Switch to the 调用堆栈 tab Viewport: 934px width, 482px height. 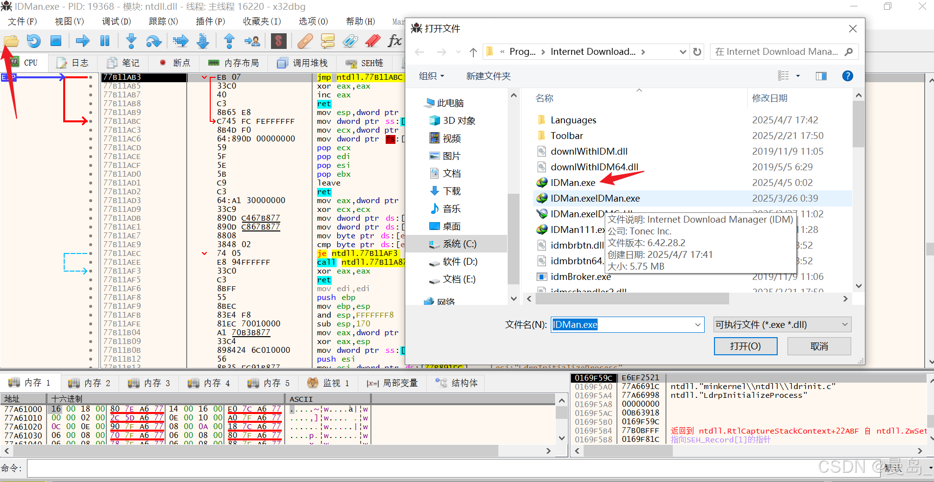pos(302,63)
